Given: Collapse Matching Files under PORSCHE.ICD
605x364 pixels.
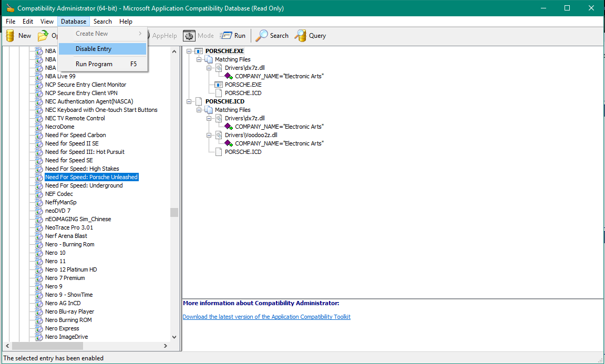Looking at the screenshot, I should [x=199, y=110].
